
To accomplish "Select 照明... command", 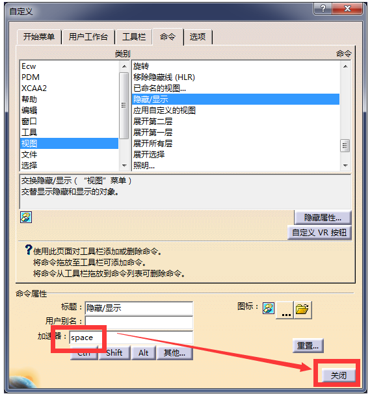I will tap(236, 166).
